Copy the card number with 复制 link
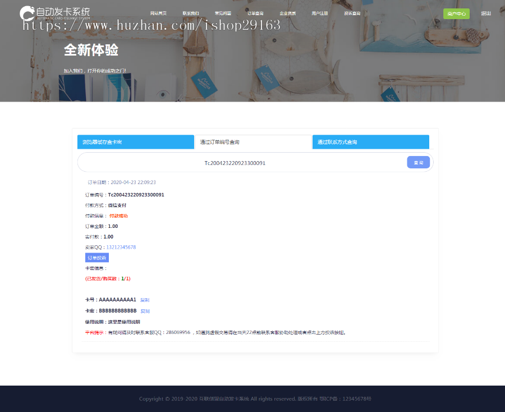 pos(144,300)
